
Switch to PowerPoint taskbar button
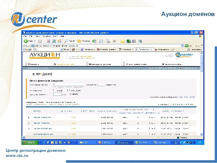pos(106,142)
